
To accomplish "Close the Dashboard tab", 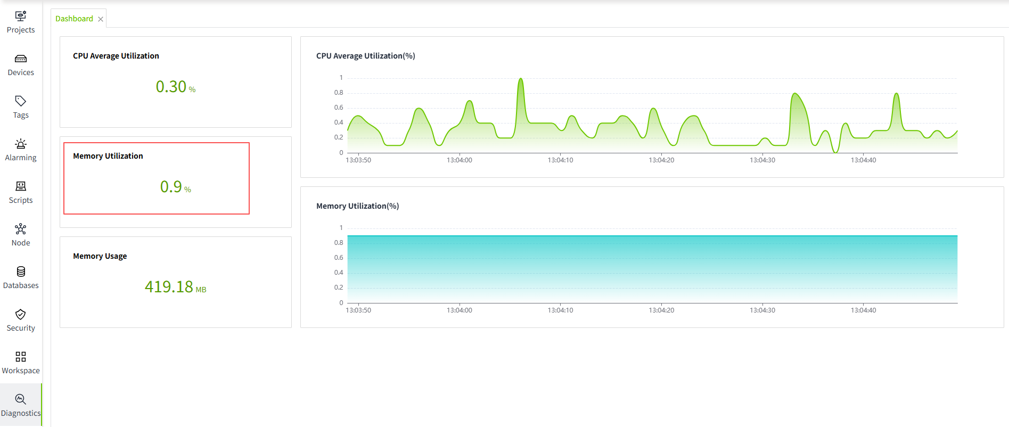I will (x=101, y=19).
